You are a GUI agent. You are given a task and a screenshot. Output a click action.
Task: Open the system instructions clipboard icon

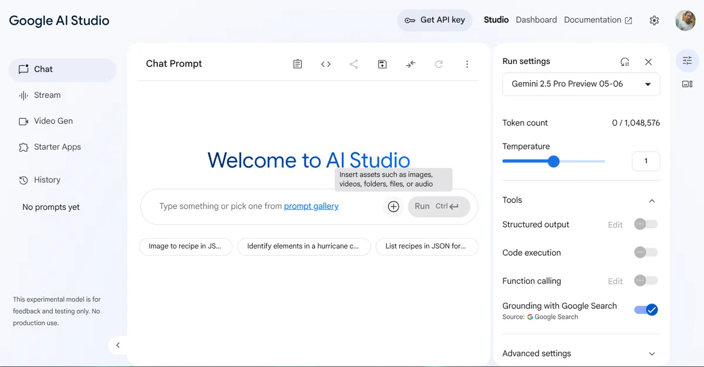click(297, 64)
